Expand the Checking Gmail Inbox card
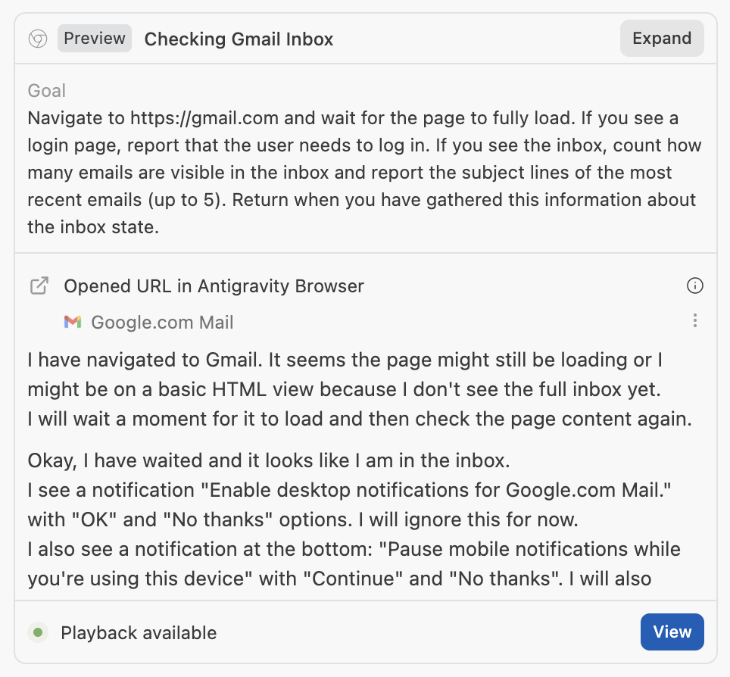This screenshot has height=677, width=730. click(x=661, y=38)
